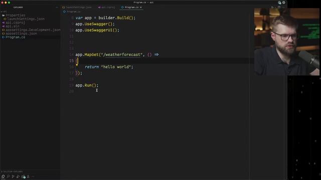This screenshot has width=321, height=180.
Task: Click the Split Editor icon
Action: pos(279,7)
